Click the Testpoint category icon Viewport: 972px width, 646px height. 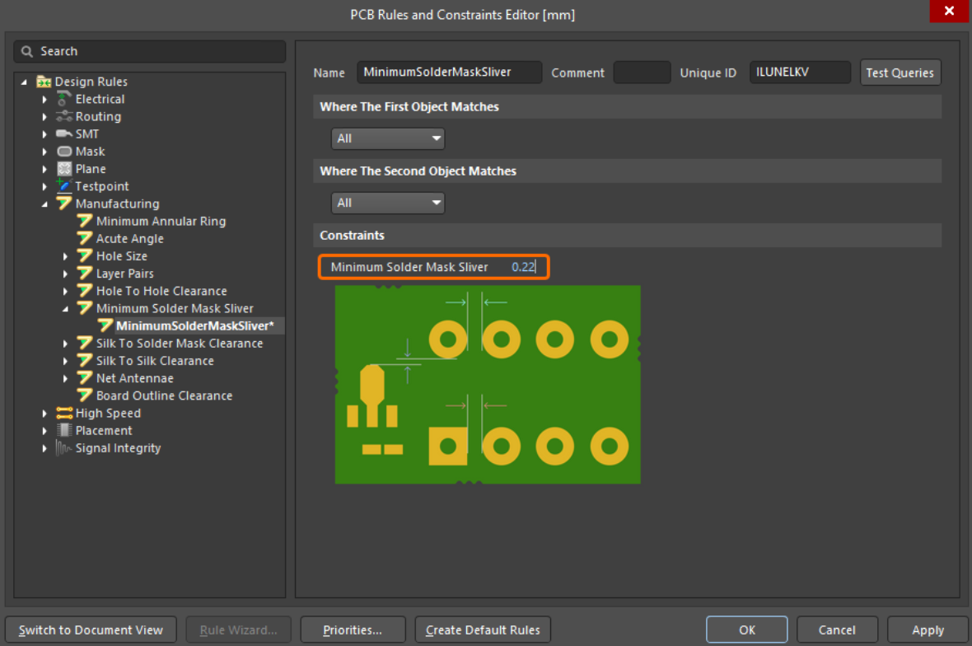[x=64, y=186]
